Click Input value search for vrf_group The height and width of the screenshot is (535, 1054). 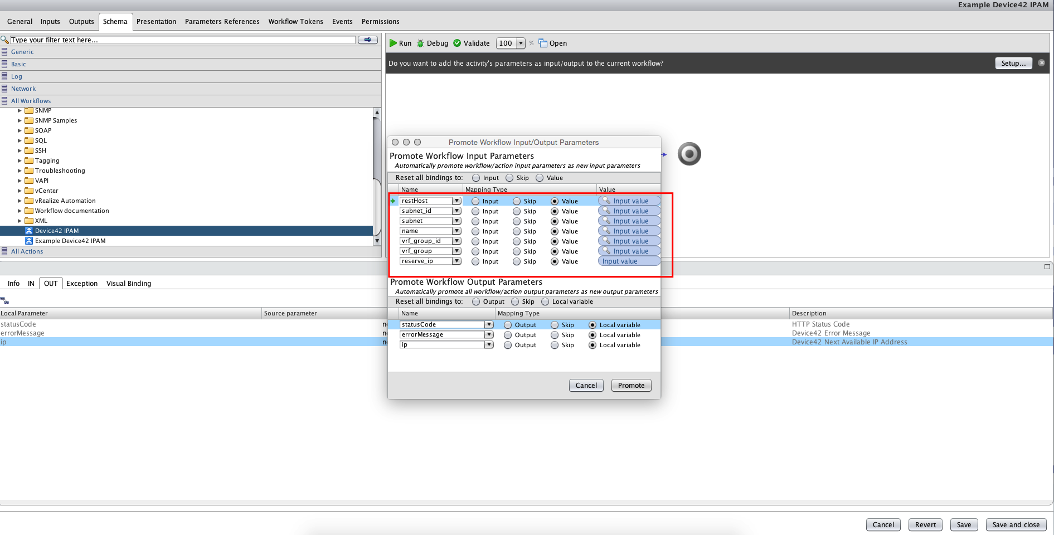629,251
